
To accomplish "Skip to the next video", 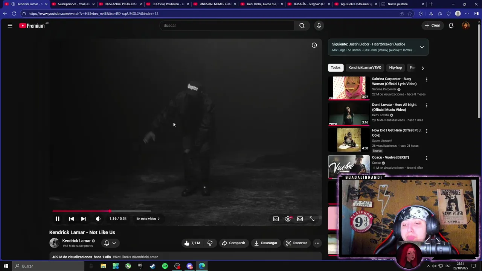I will (x=84, y=219).
